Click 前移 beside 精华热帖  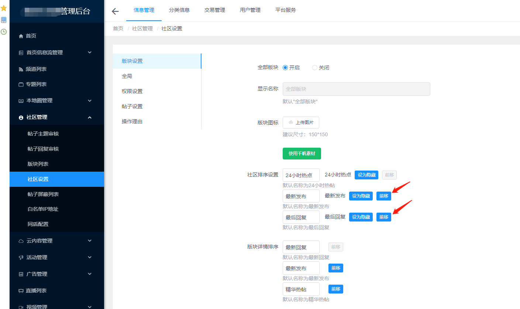click(336, 289)
